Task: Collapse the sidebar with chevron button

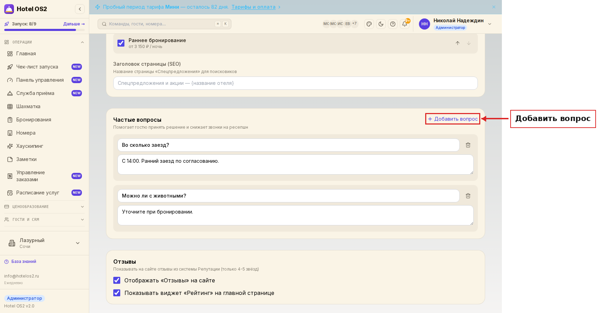Action: (80, 9)
